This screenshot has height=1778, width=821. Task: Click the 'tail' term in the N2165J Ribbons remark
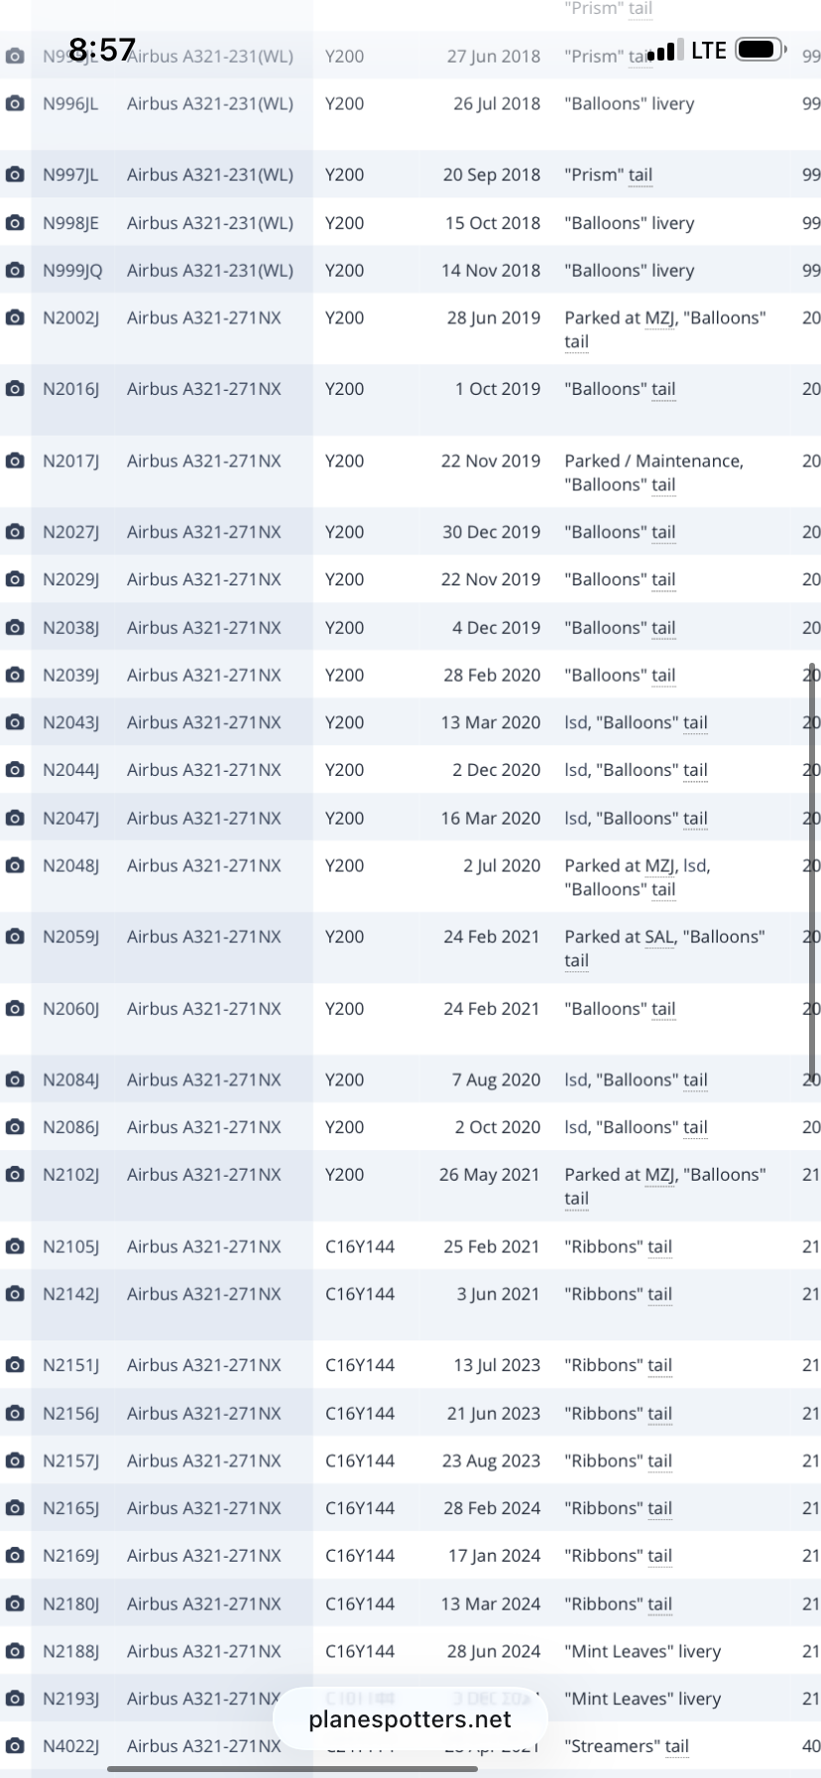coord(659,1508)
